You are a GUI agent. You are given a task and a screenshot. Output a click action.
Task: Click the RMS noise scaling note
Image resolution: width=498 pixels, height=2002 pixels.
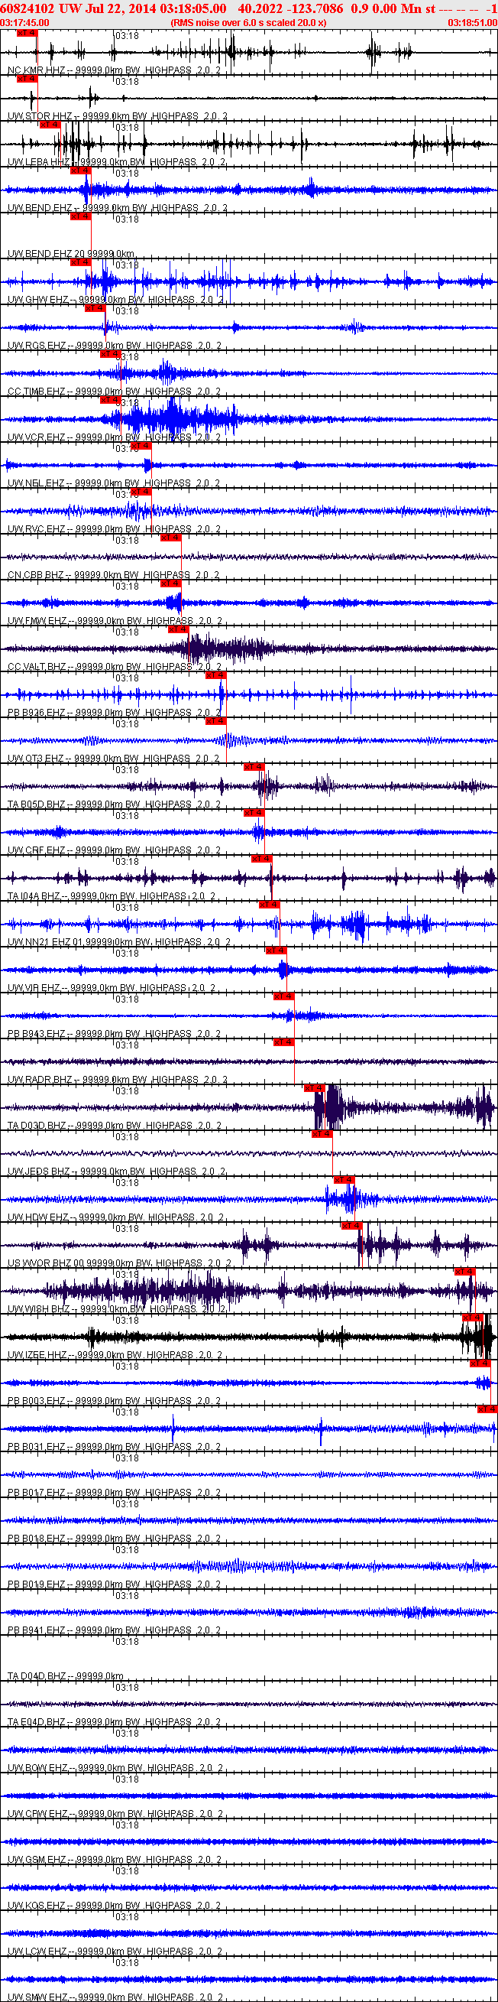[x=248, y=22]
